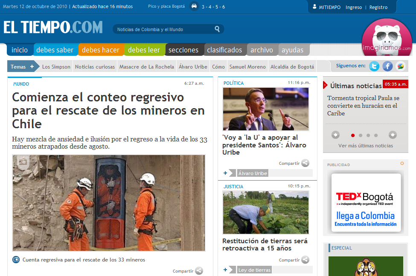The width and height of the screenshot is (416, 276).
Task: Open the secciones tab
Action: 183,50
